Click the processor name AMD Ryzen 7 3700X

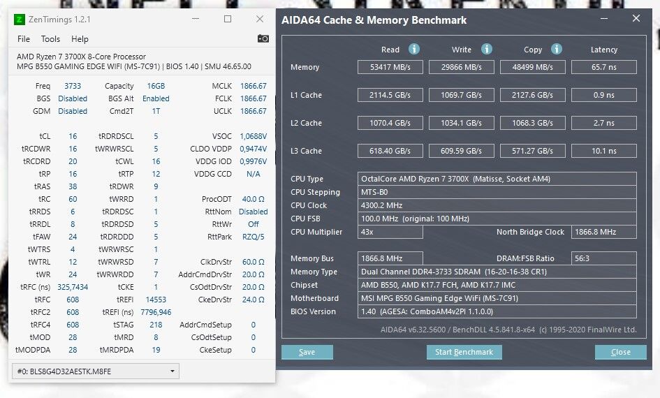(x=81, y=57)
